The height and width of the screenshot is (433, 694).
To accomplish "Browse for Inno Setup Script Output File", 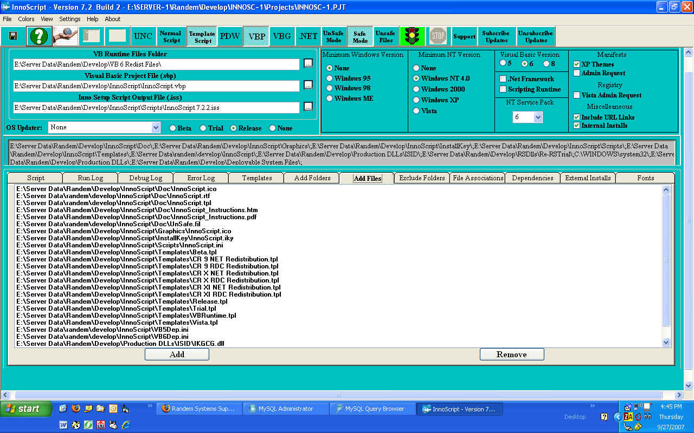I will (308, 107).
